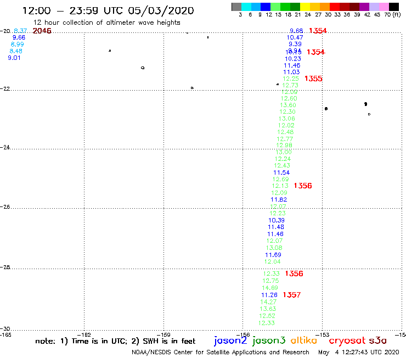406x357 pixels.
Task: Click the '14.69' wave height value
Action: click(270, 288)
